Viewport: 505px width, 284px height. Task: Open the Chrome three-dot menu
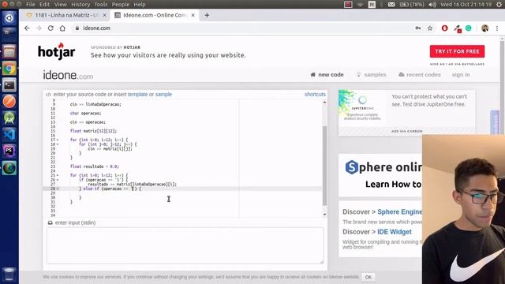(497, 28)
